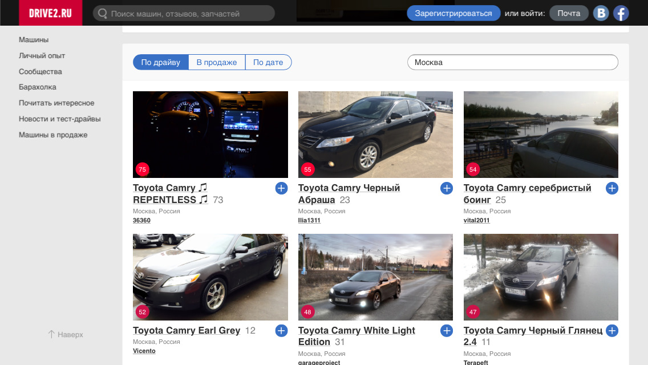
Task: Click follower count 31 beside White Light Edition
Action: [340, 342]
